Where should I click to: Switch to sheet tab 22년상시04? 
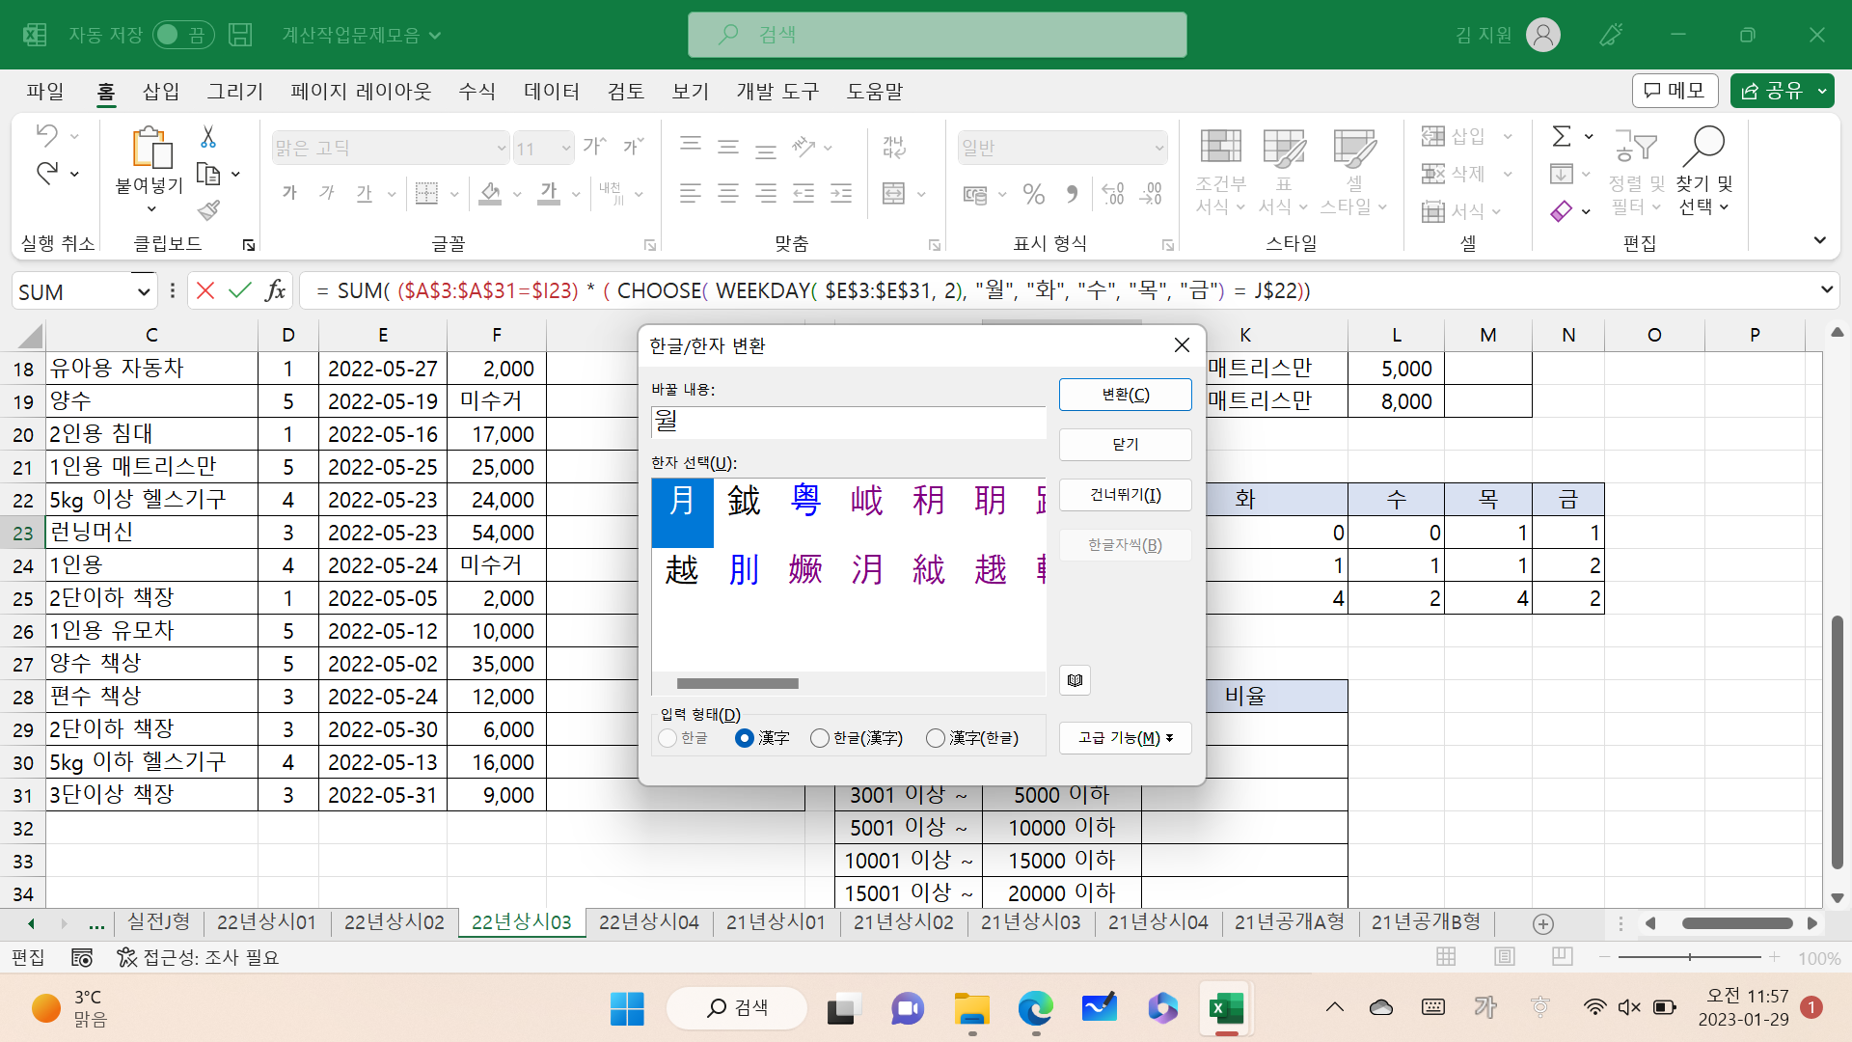point(648,922)
